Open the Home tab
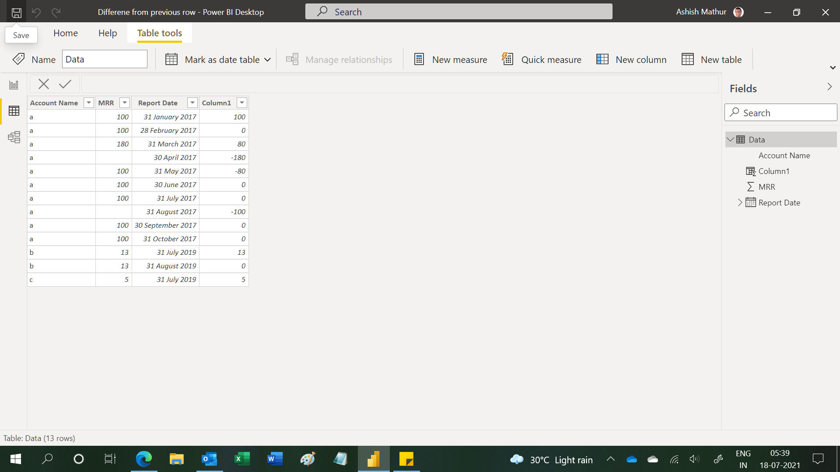Image resolution: width=840 pixels, height=472 pixels. tap(66, 33)
